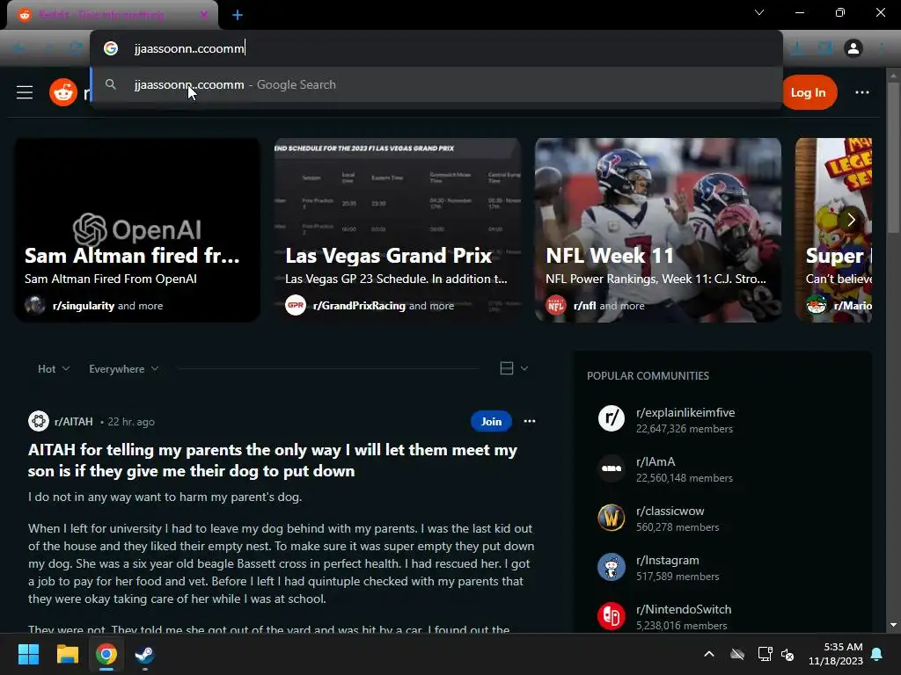Viewport: 901px width, 675px height.
Task: Click the scrollbar down arrow
Action: pyautogui.click(x=893, y=625)
